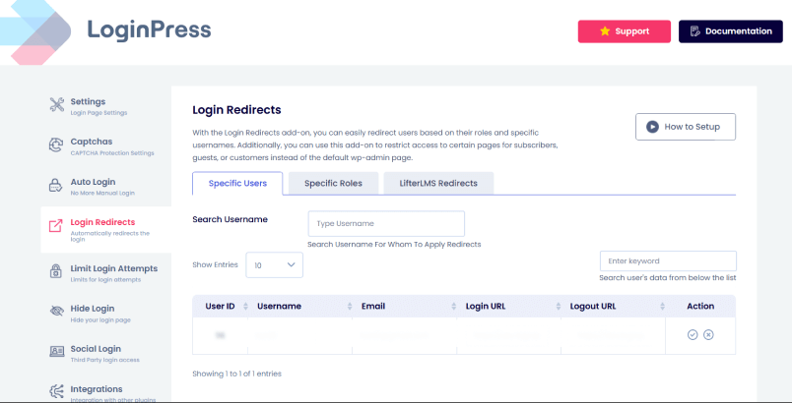Click the Limit Login Attempts padlock icon
Screen dimensions: 792x403
pyautogui.click(x=55, y=271)
